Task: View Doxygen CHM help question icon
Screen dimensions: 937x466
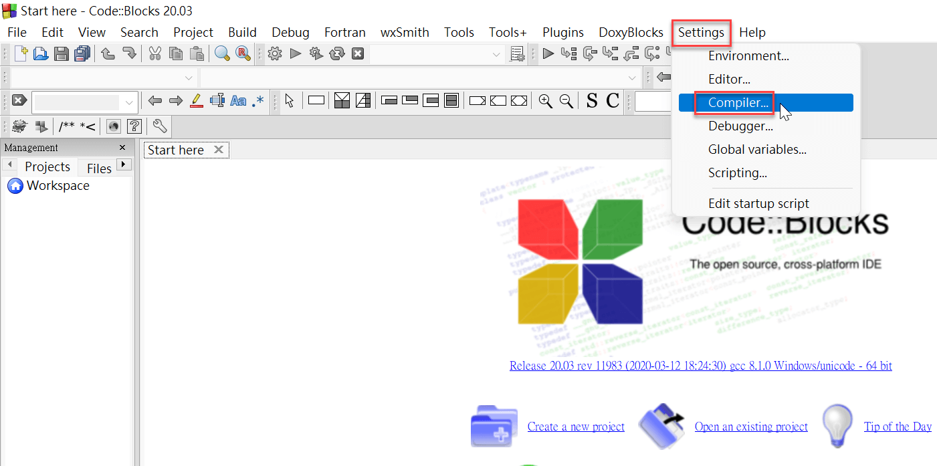Action: click(134, 126)
